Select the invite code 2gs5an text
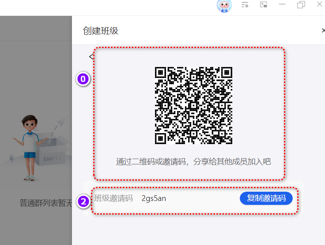 [x=154, y=198]
